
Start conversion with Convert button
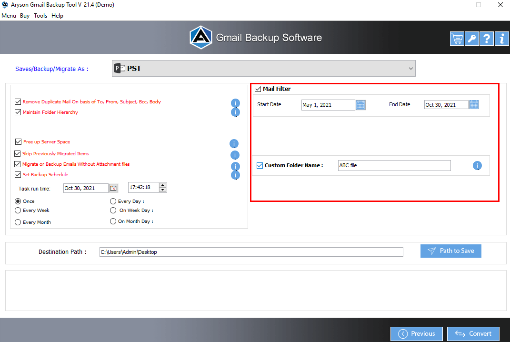click(473, 333)
